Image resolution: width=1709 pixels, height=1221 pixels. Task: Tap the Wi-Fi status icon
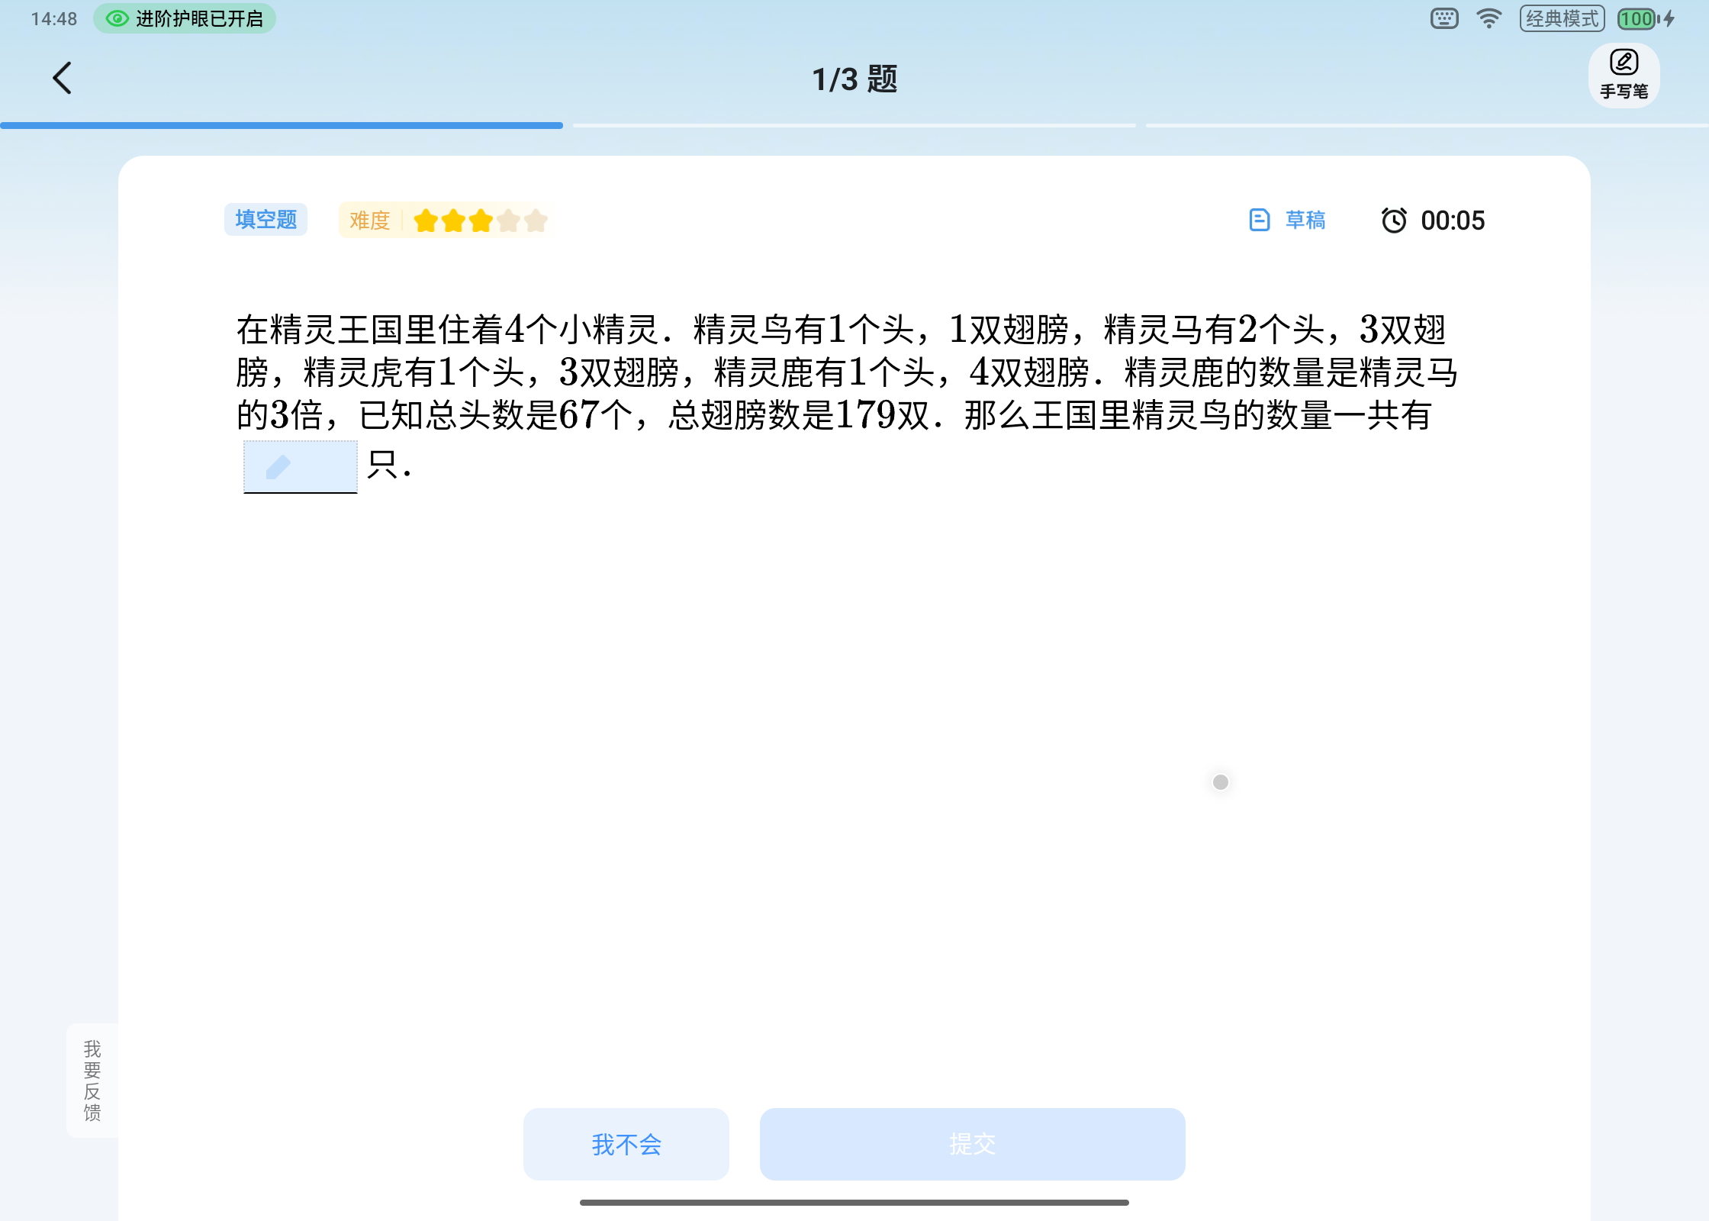(1489, 18)
